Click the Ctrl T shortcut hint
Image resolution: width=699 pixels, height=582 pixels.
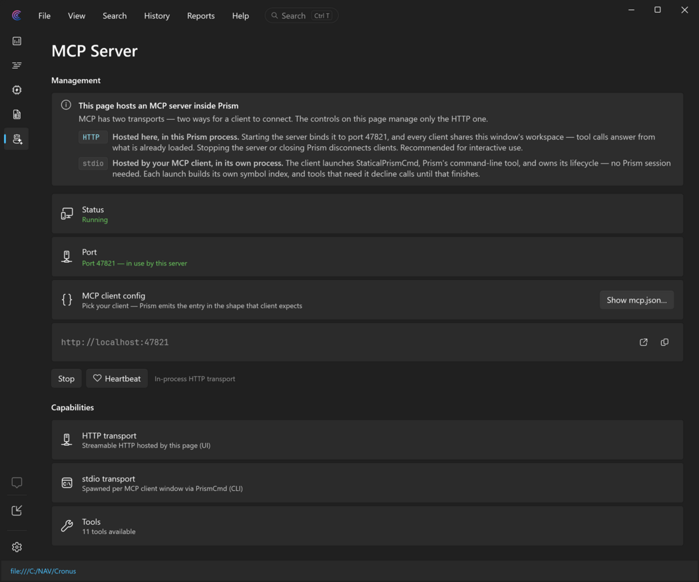322,15
